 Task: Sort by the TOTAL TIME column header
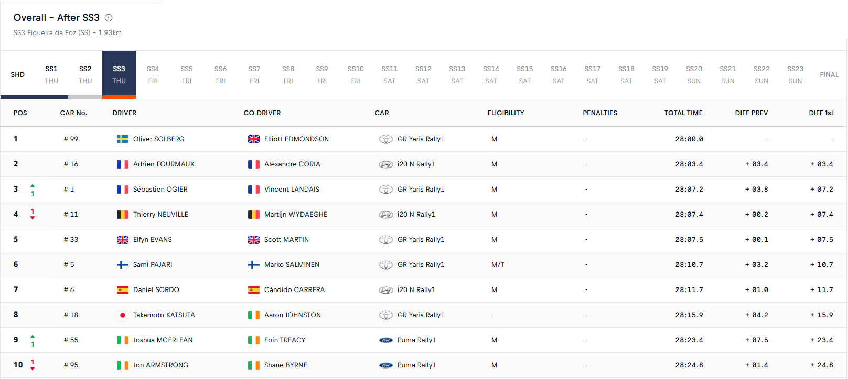[683, 113]
